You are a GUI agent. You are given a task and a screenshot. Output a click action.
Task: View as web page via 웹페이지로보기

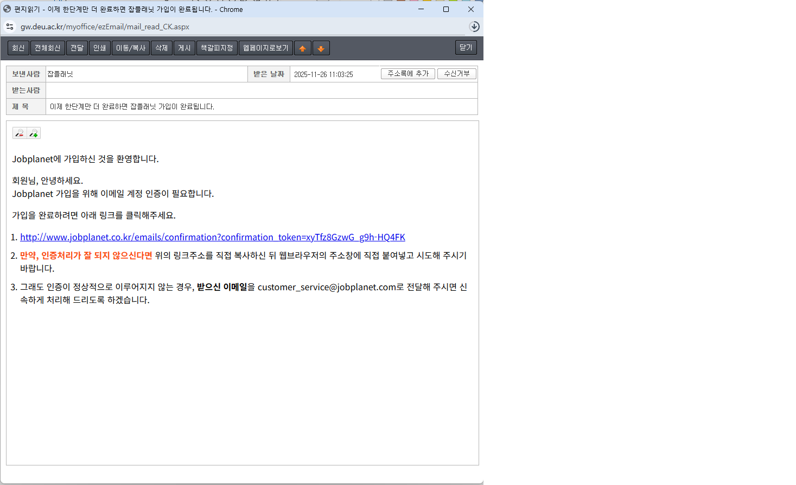point(266,48)
